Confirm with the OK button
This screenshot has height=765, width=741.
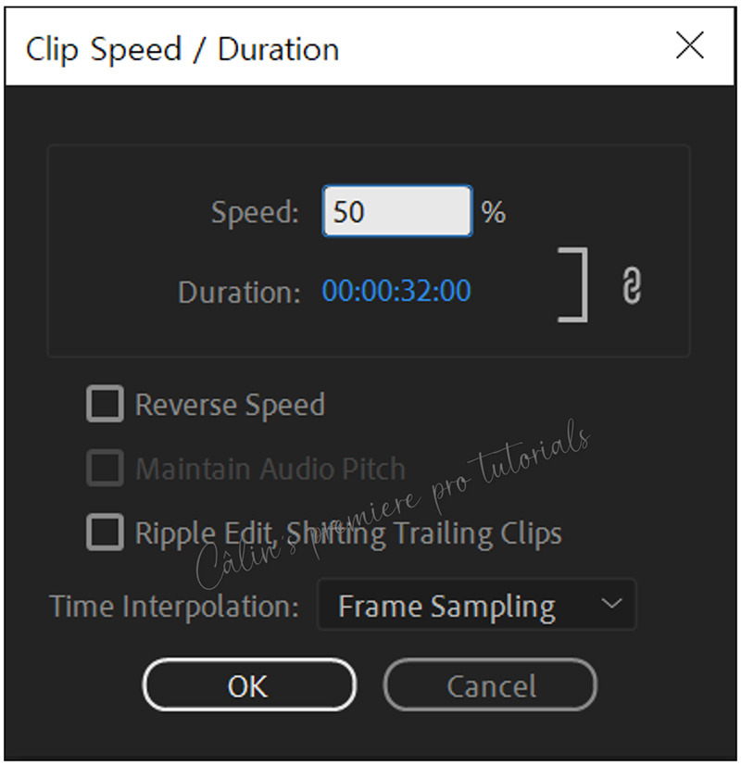pos(249,685)
